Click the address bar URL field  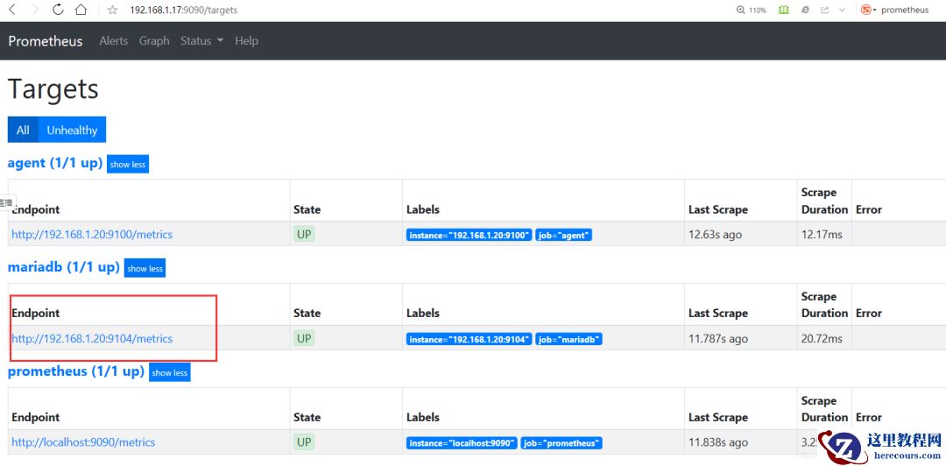pyautogui.click(x=183, y=11)
